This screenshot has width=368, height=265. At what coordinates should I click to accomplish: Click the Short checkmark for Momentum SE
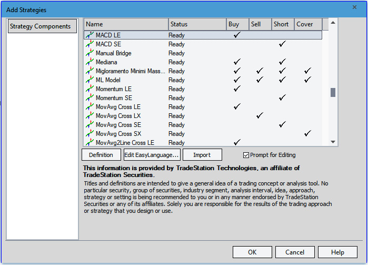click(x=282, y=97)
